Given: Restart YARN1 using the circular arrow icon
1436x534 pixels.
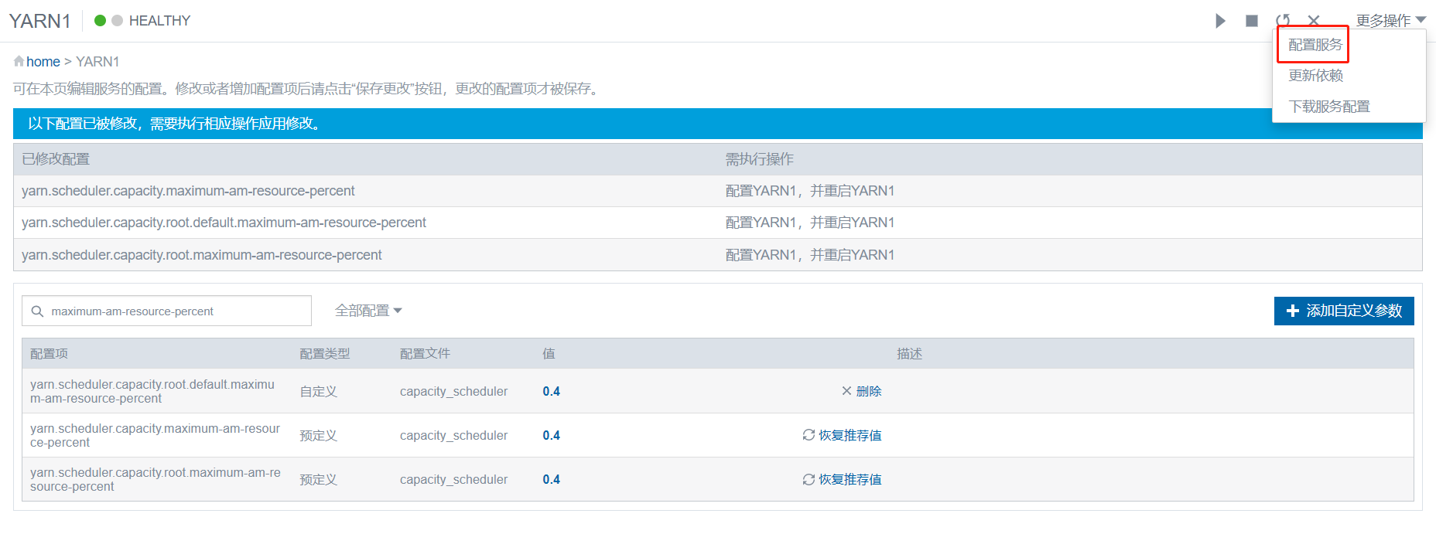Looking at the screenshot, I should tap(1283, 21).
